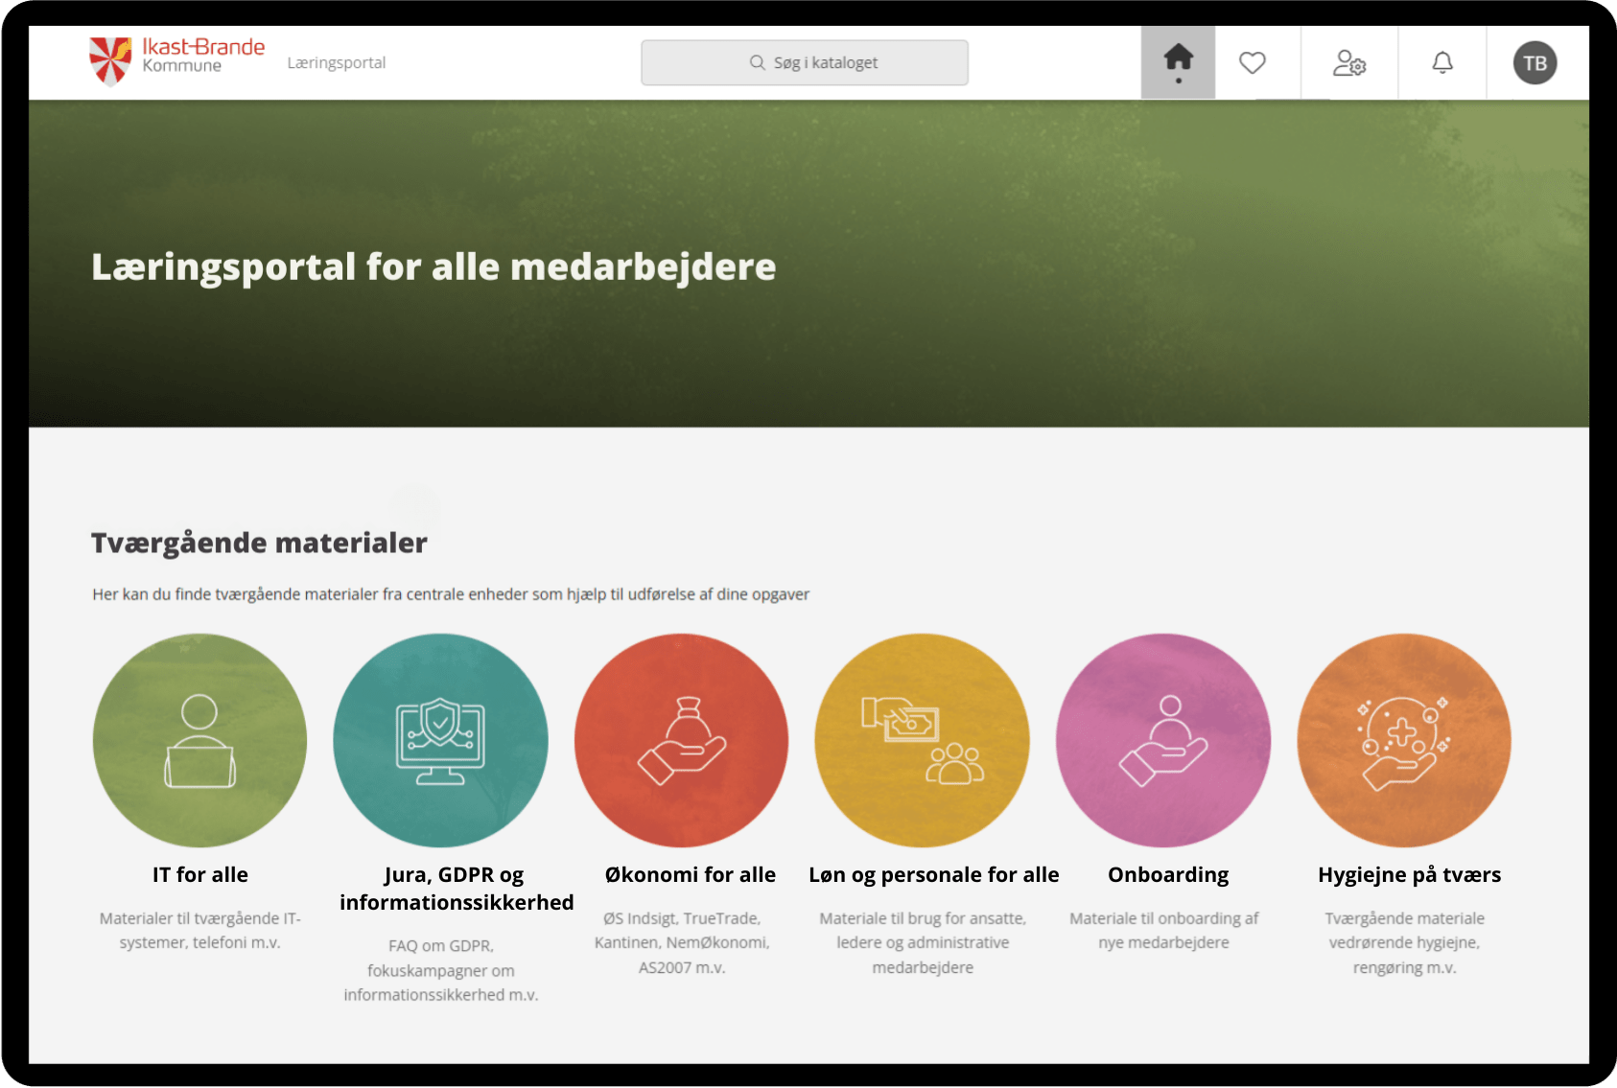Open the Læringsportal menu item
Screen dimensions: 1617x1088
(337, 62)
